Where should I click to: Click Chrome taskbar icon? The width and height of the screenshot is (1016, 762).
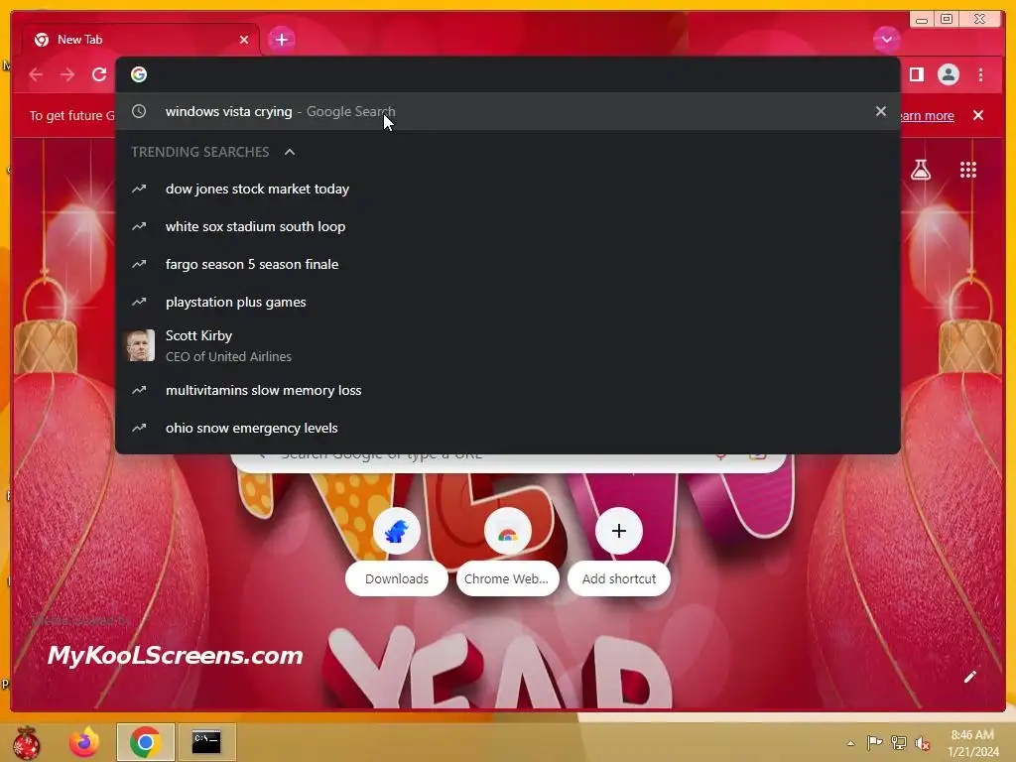point(145,742)
